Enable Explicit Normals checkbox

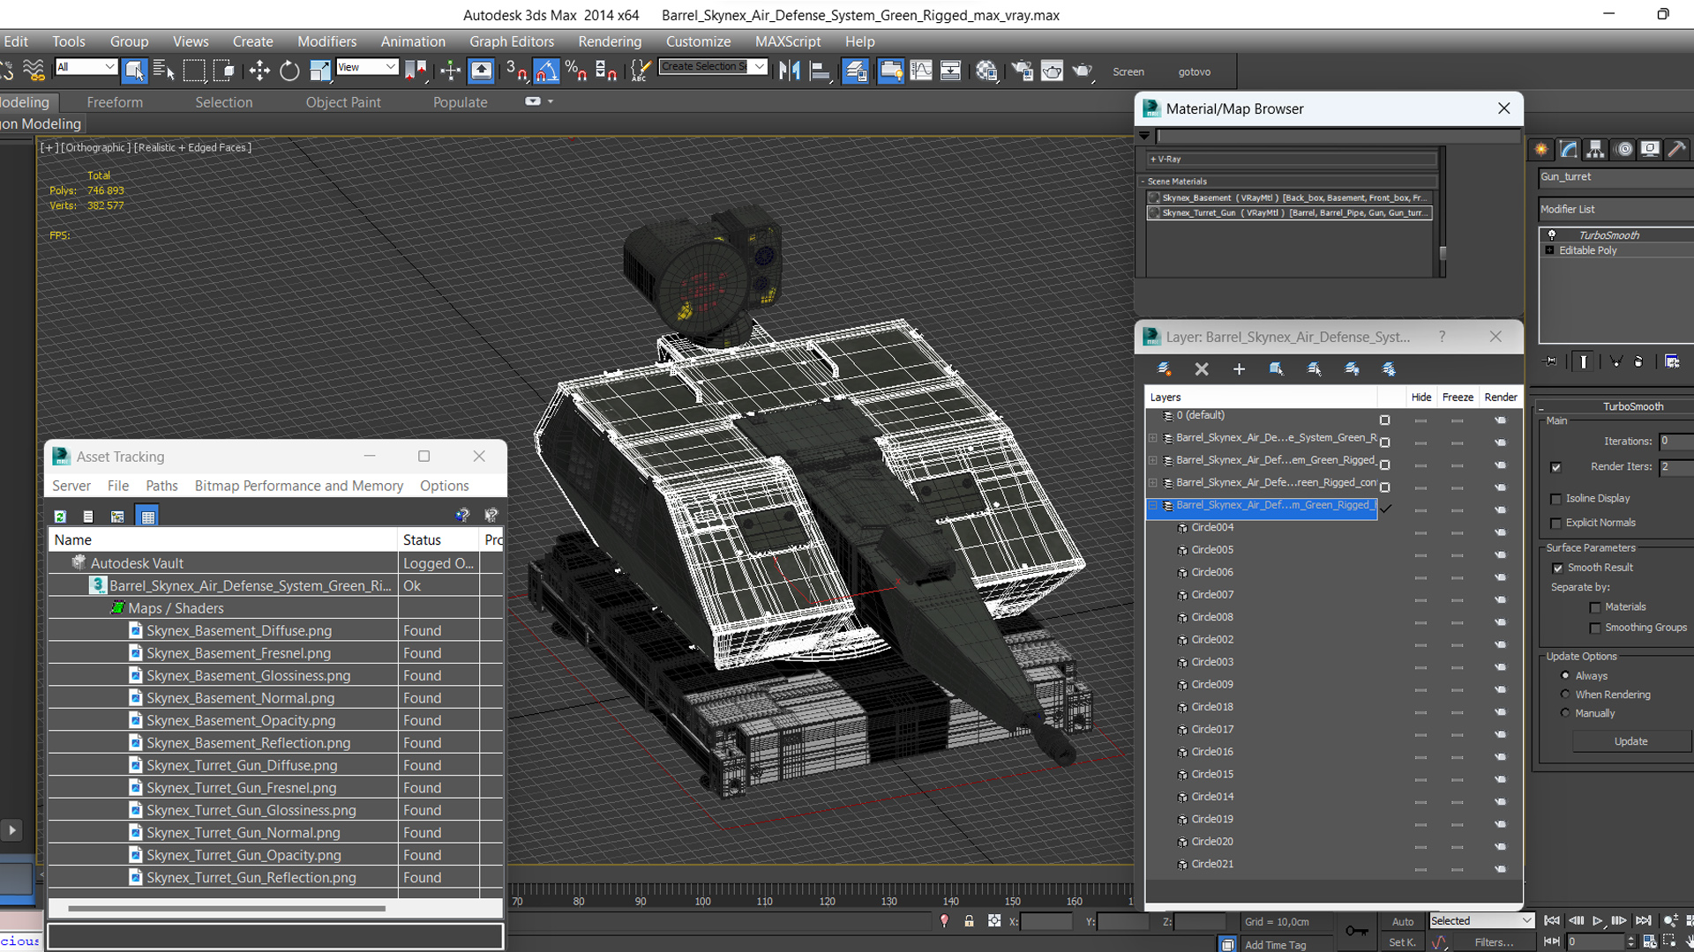pos(1555,524)
